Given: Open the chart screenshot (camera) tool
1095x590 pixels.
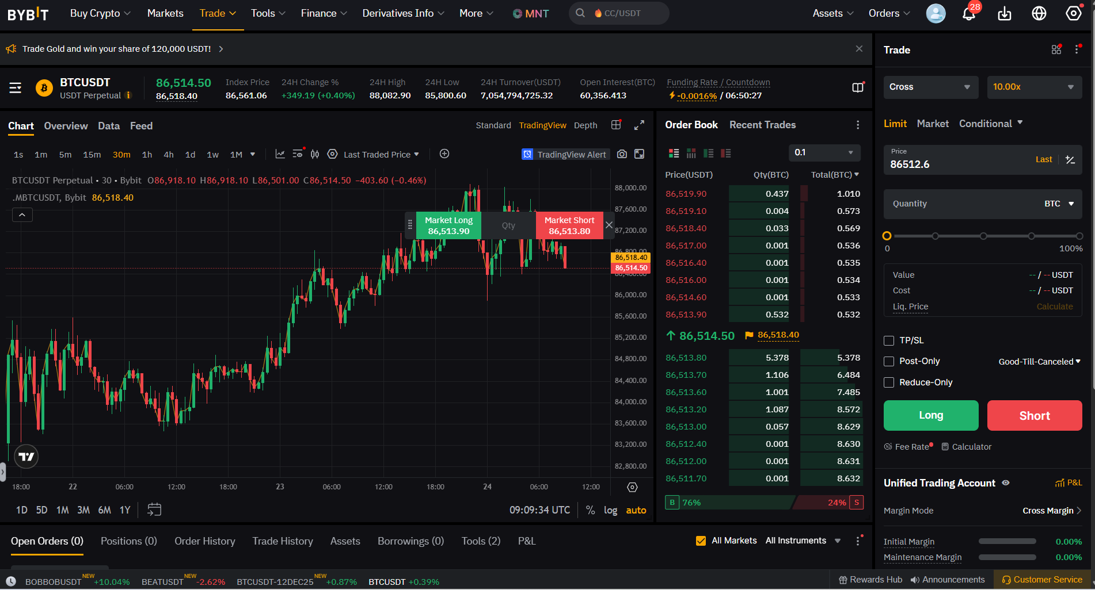Looking at the screenshot, I should tap(622, 154).
